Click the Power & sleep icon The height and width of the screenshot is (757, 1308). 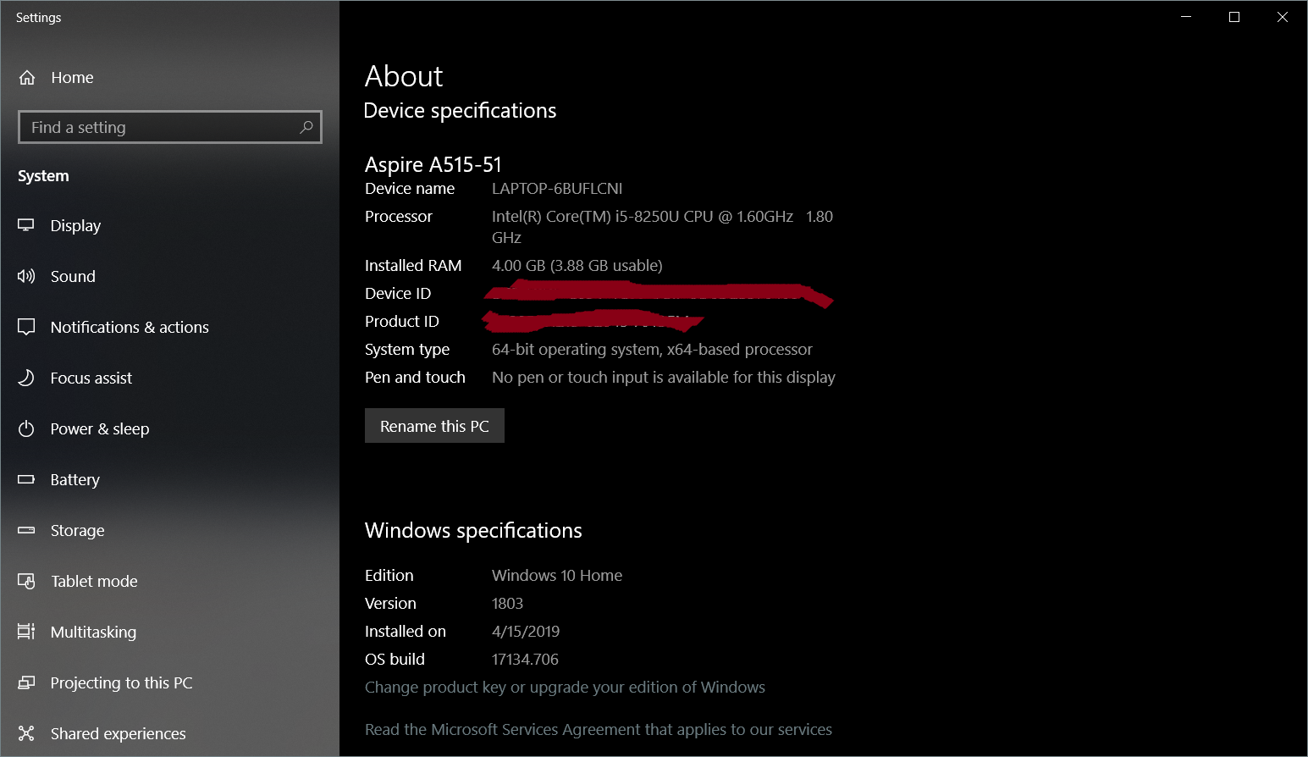pos(26,428)
